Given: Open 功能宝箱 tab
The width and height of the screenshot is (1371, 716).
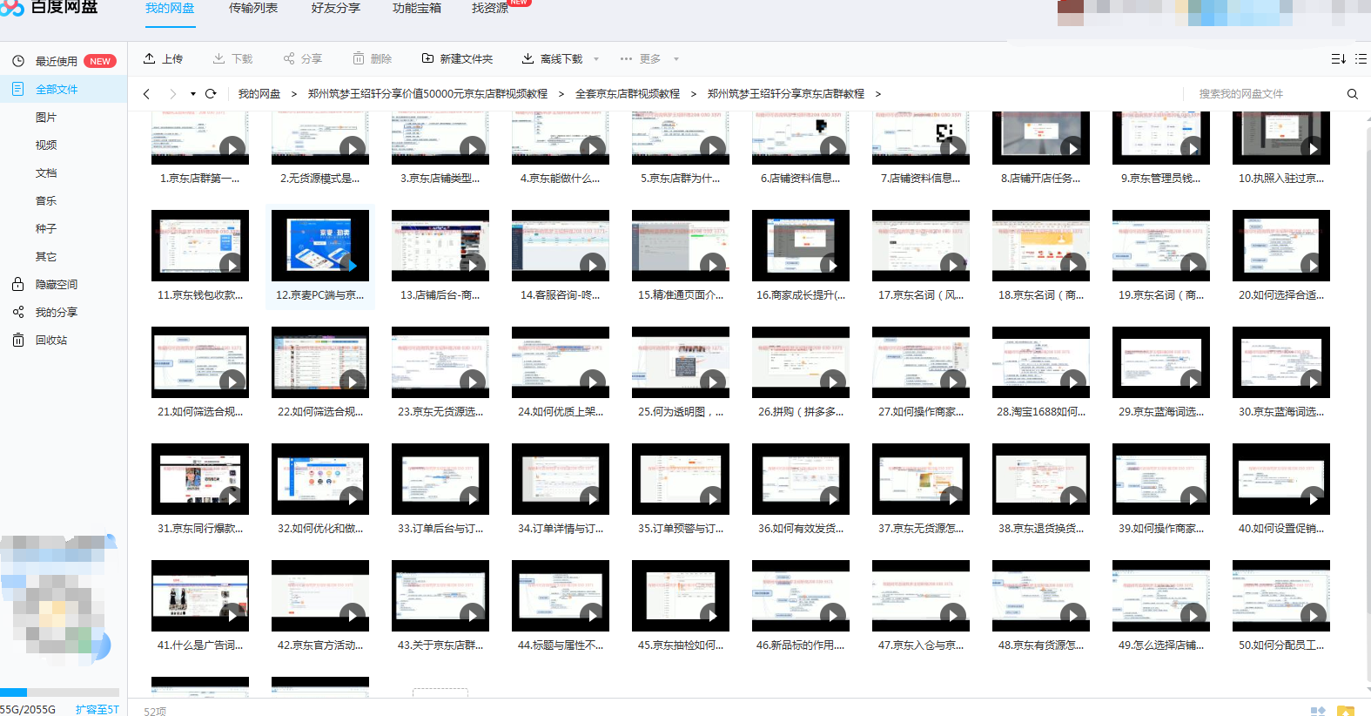Looking at the screenshot, I should click(x=417, y=9).
